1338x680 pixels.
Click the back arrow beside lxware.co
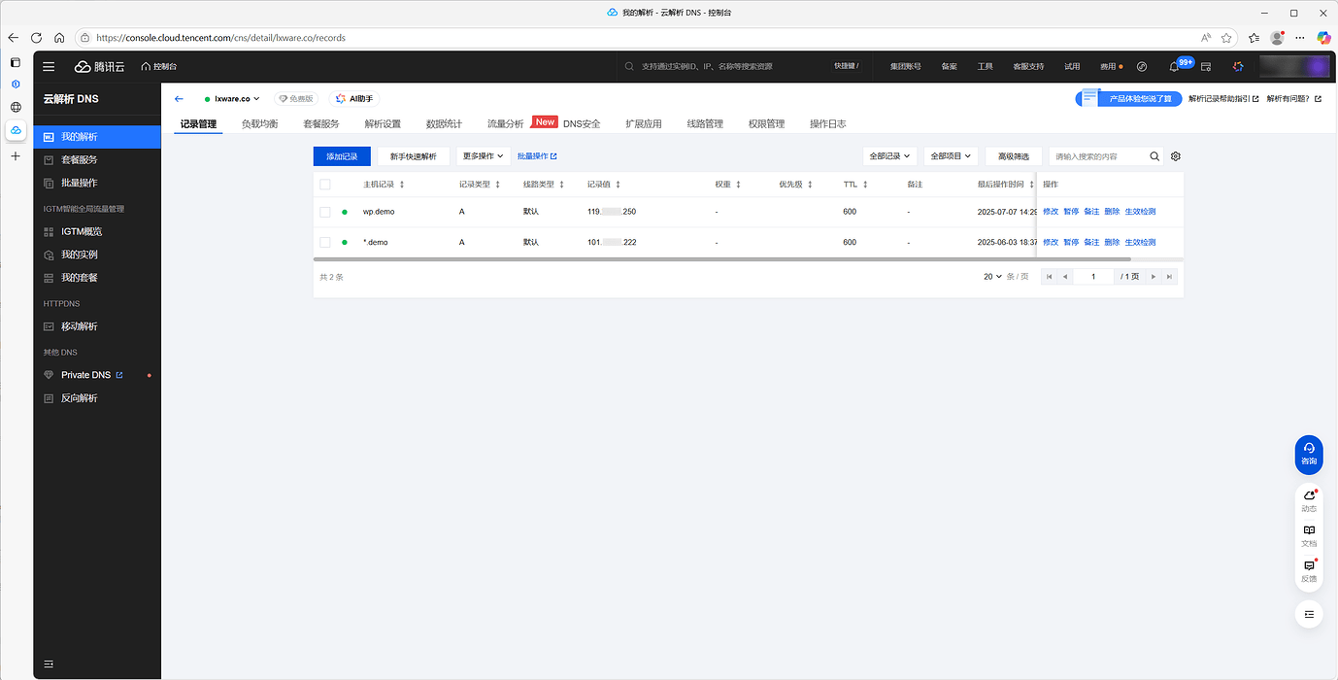point(178,98)
